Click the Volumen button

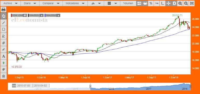(x=128, y=3)
